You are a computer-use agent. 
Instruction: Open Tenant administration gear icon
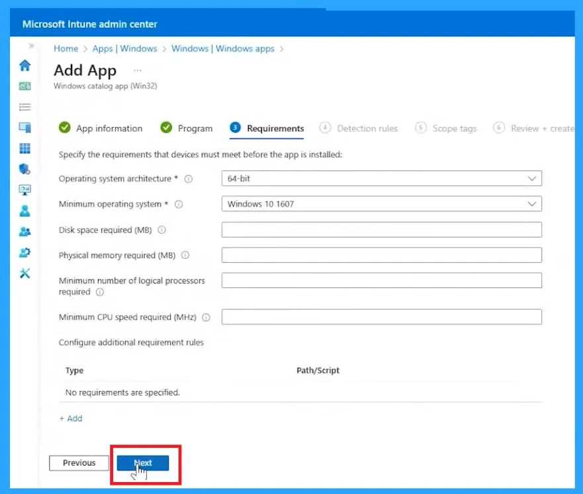click(x=25, y=252)
